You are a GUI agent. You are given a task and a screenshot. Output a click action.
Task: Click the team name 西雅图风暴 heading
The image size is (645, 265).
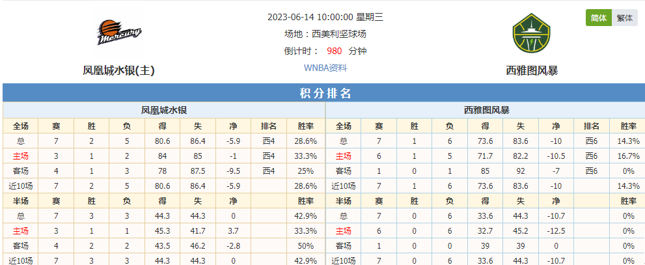coord(532,71)
